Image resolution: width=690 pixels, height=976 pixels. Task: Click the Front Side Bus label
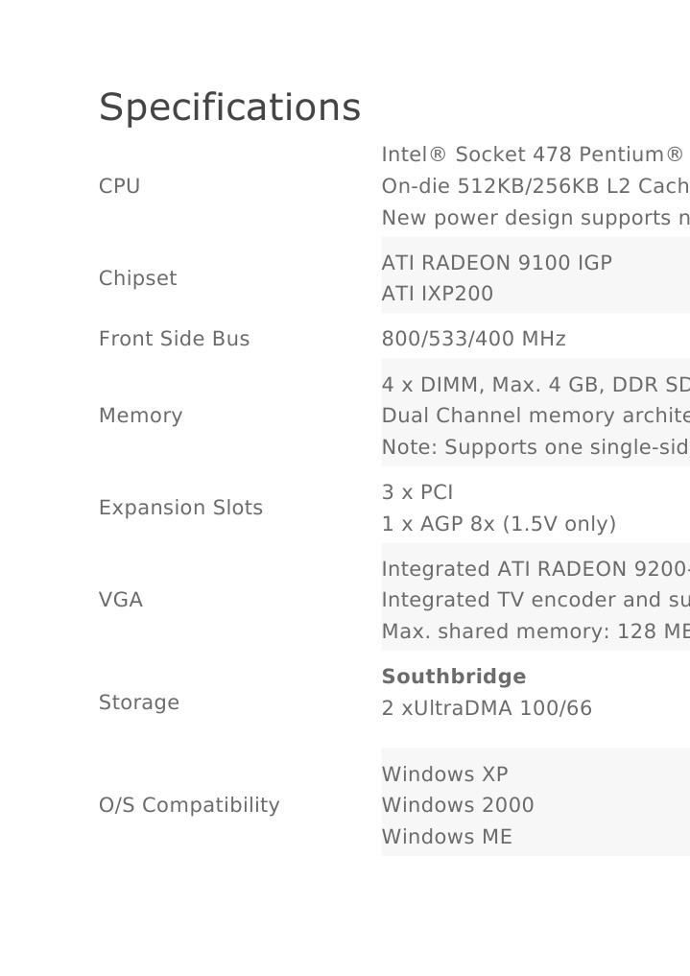click(174, 339)
